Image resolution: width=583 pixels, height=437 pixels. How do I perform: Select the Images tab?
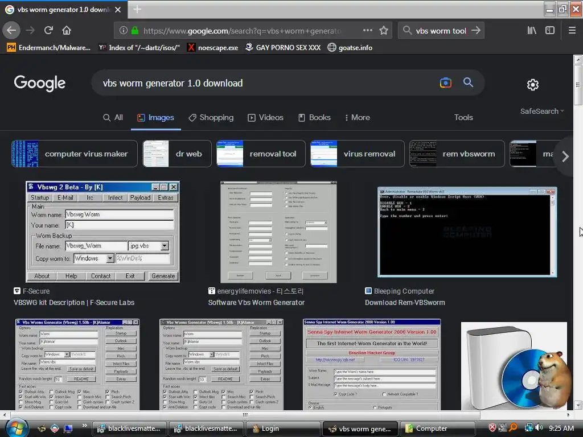pos(156,117)
